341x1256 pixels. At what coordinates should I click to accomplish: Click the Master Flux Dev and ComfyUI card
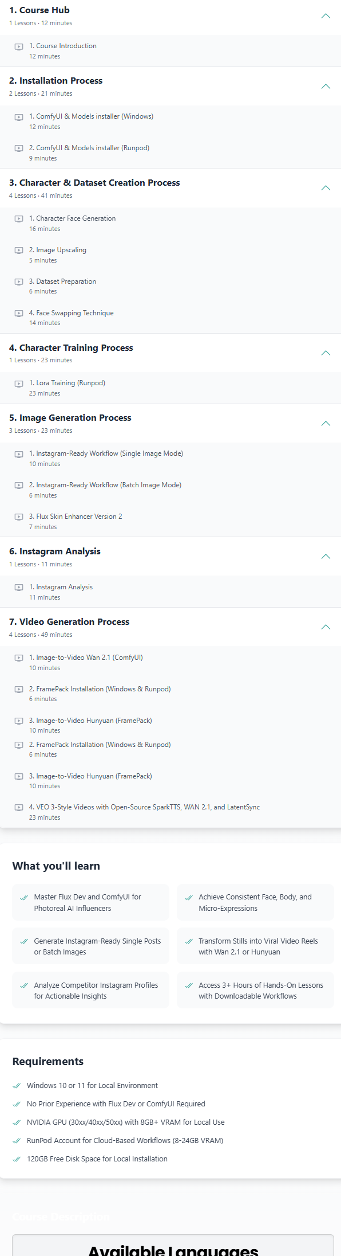tap(91, 902)
